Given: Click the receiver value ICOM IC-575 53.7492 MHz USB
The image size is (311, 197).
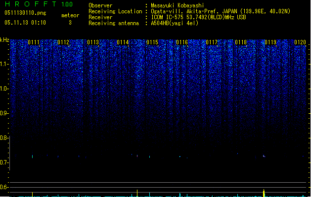Looking at the screenshot, I should 199,17.
